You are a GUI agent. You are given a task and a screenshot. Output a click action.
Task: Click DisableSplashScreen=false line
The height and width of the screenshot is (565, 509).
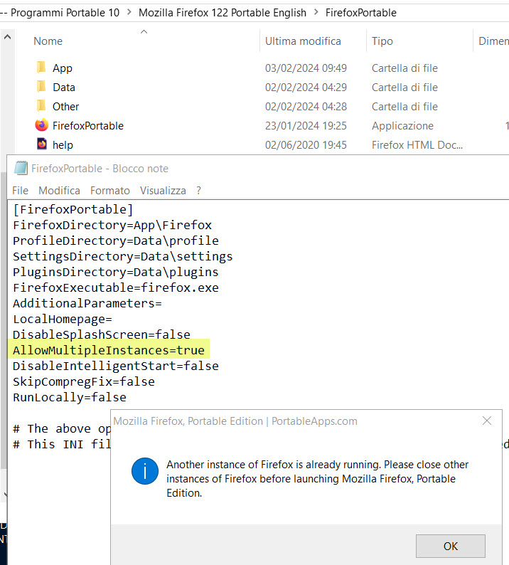(102, 334)
